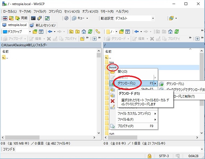This screenshot has width=205, height=159.
Task: Click the local new folder icon
Action: pyautogui.click(x=82, y=39)
